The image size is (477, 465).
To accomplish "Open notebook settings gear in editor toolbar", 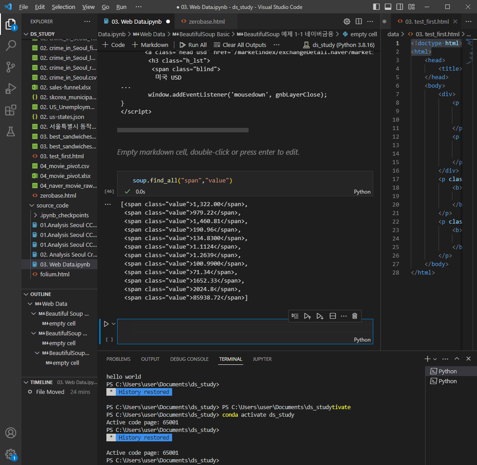I will click(x=347, y=21).
